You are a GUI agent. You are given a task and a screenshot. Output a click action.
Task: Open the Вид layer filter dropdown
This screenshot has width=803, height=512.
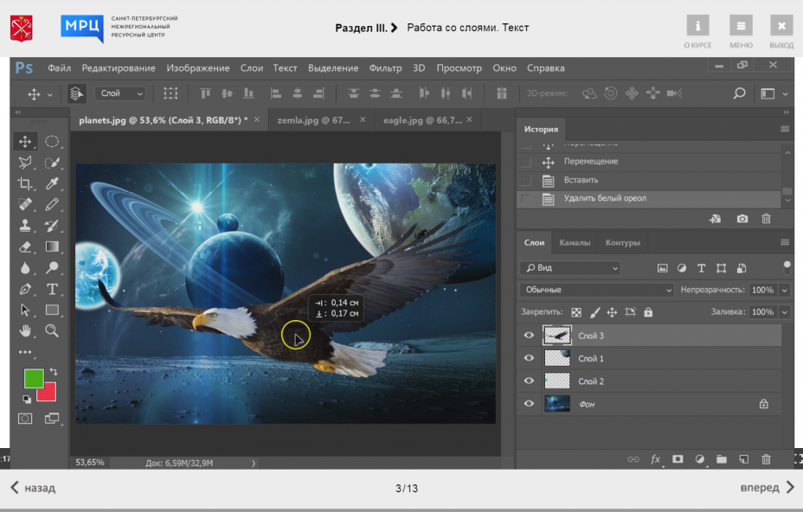pos(570,268)
